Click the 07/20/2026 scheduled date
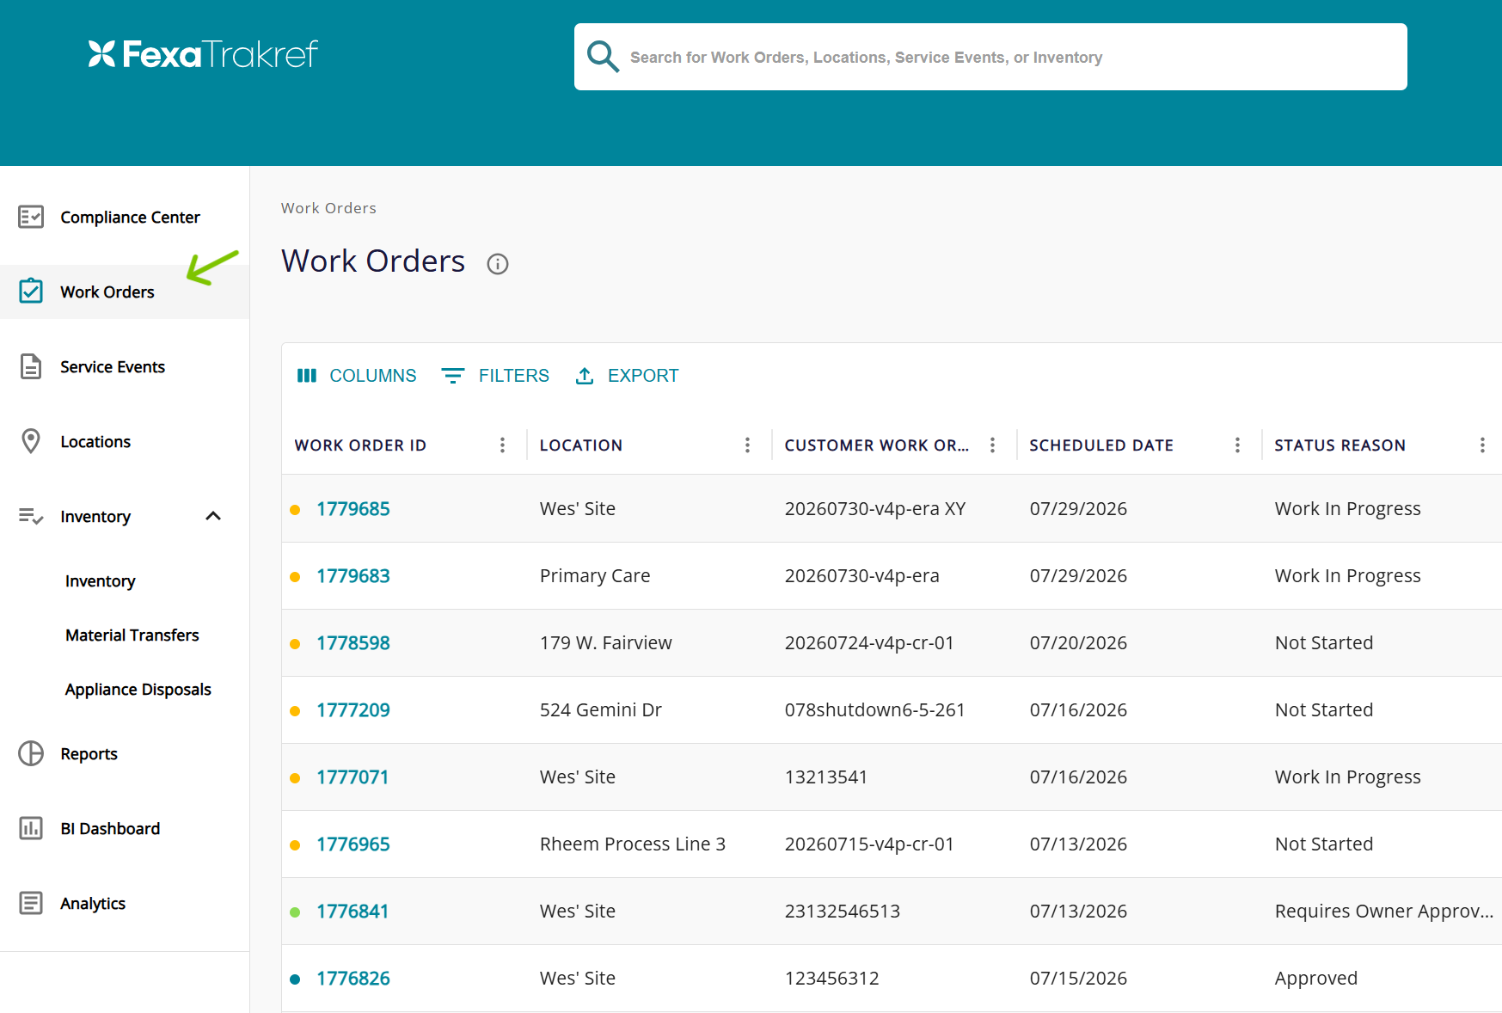 coord(1078,643)
